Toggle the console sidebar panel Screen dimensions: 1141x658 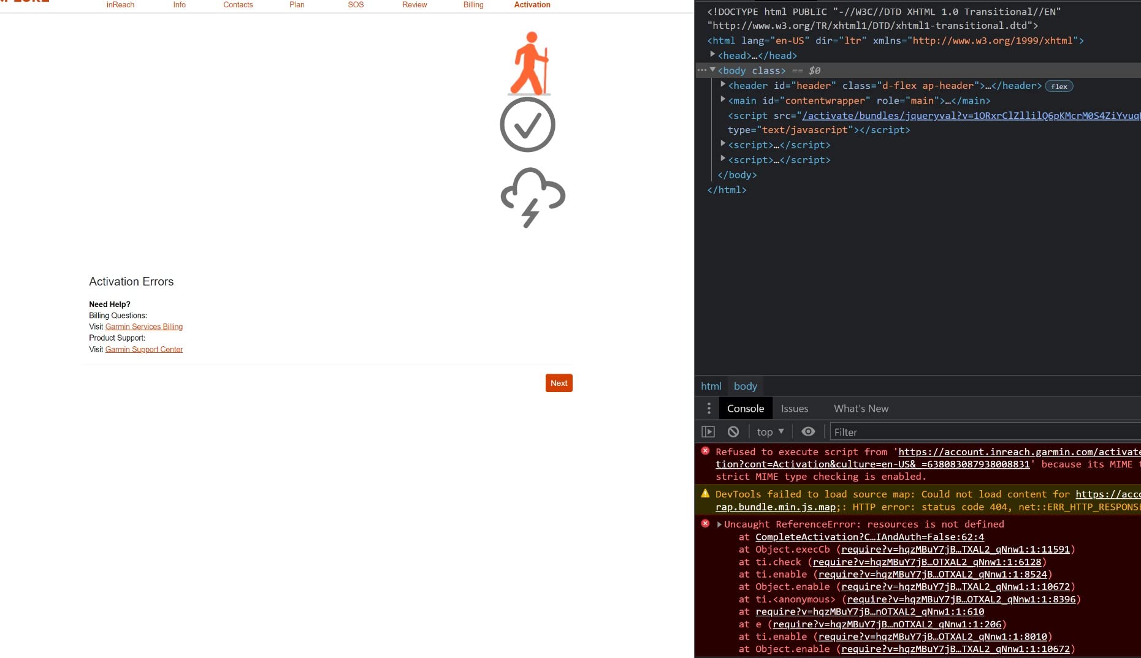coord(708,432)
